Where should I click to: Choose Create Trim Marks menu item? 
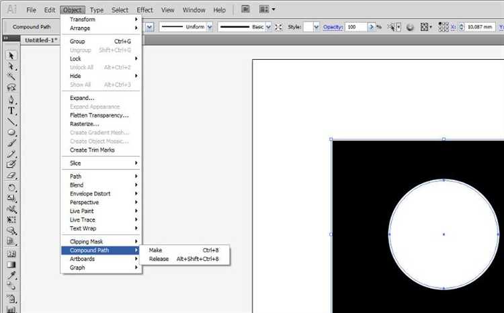(x=101, y=150)
